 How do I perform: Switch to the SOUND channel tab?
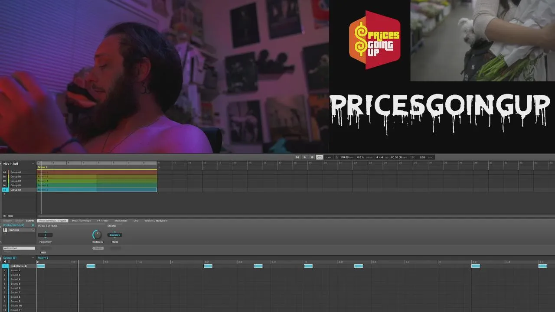point(30,221)
